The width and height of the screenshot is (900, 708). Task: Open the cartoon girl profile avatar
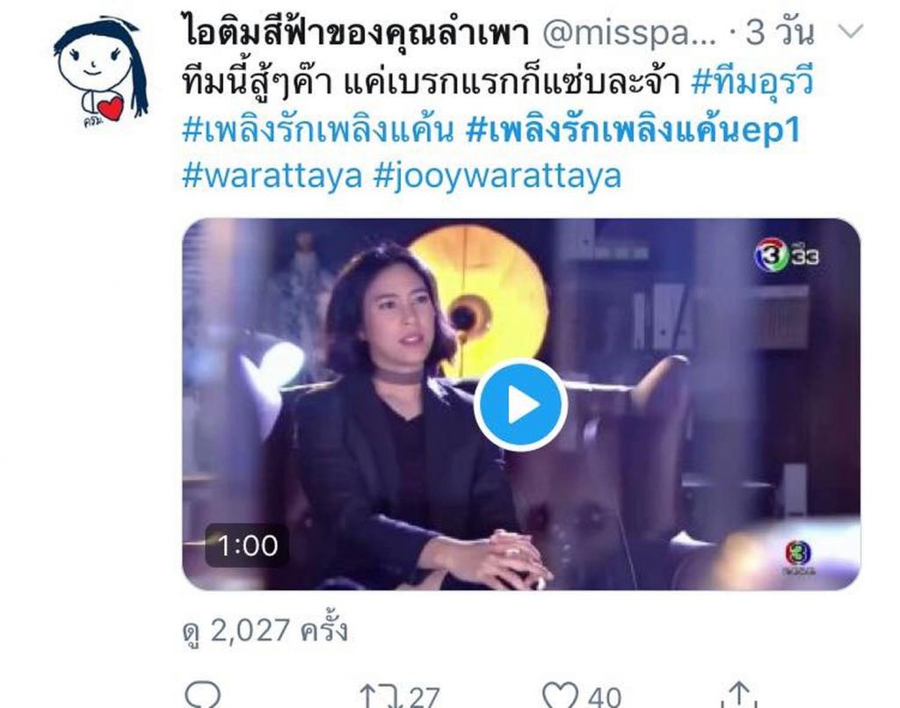pyautogui.click(x=101, y=72)
